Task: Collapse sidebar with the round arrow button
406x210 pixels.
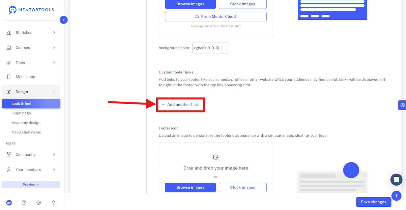Action: (x=63, y=20)
